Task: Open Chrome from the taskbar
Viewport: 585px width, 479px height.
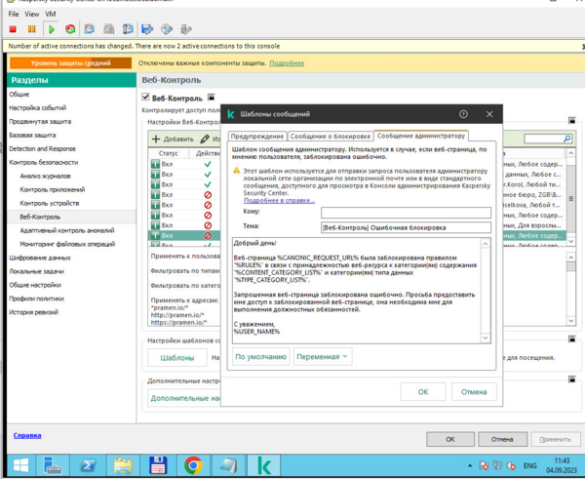Action: 193,464
